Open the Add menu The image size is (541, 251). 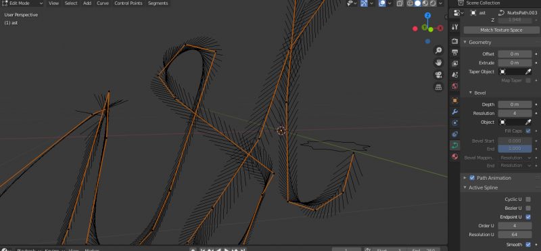pos(87,3)
